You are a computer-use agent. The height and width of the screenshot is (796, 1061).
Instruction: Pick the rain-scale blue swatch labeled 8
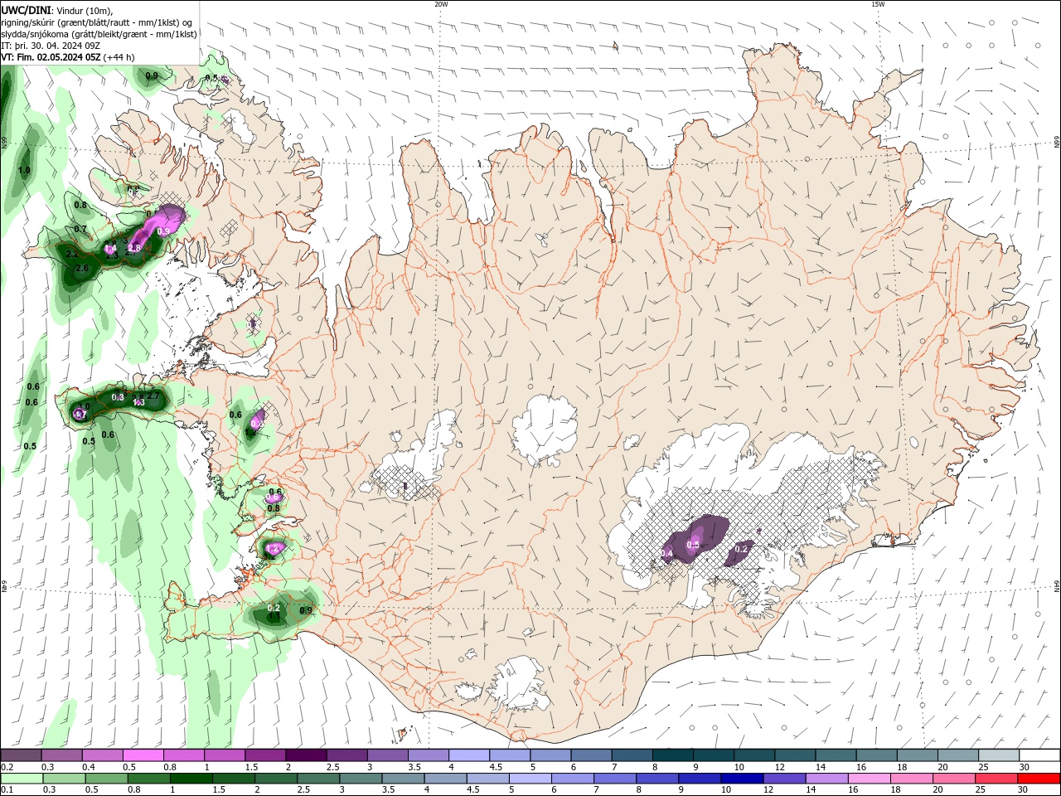tap(657, 779)
